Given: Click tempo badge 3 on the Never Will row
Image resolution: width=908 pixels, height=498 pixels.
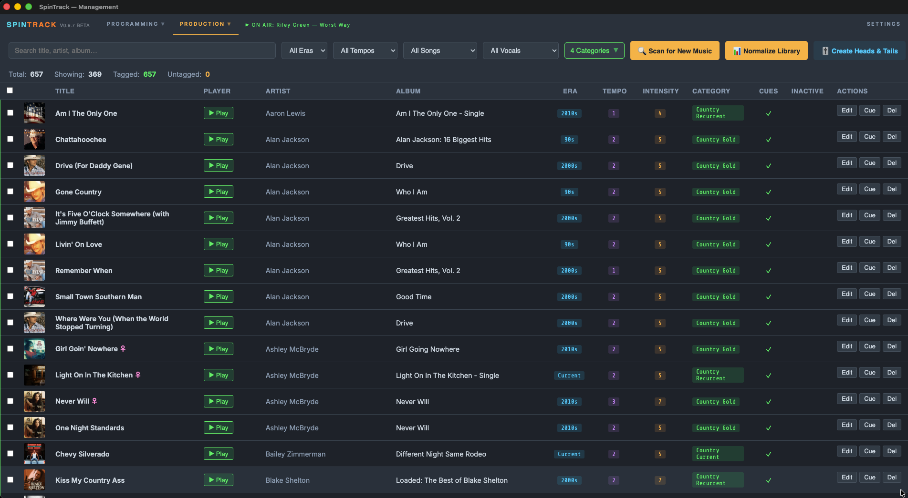Looking at the screenshot, I should pos(614,402).
